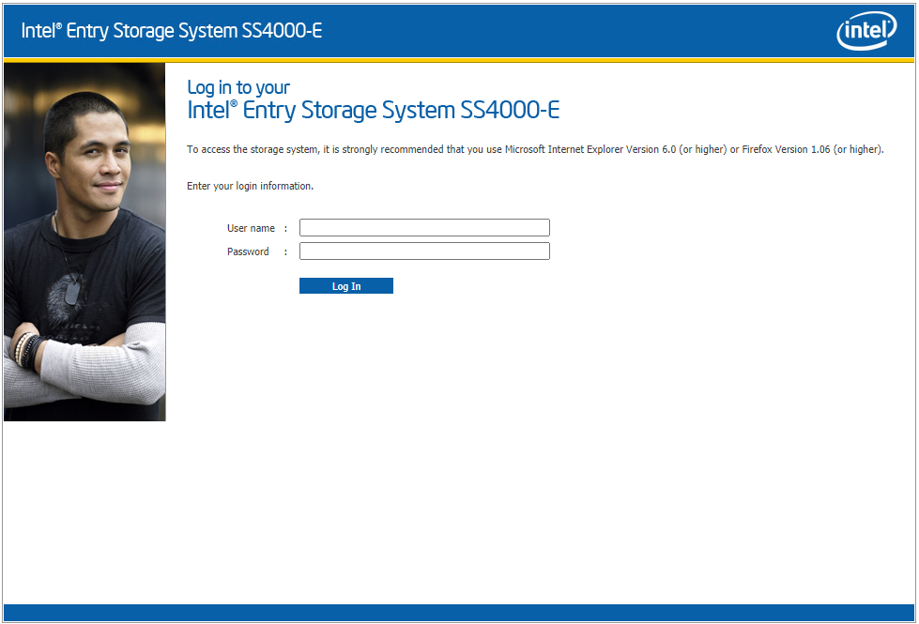Viewport: 919px width, 624px height.
Task: Click 'Enter your login information.' text
Action: [x=251, y=186]
